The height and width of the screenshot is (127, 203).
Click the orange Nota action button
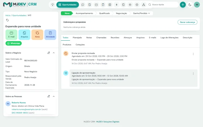coord(37,35)
